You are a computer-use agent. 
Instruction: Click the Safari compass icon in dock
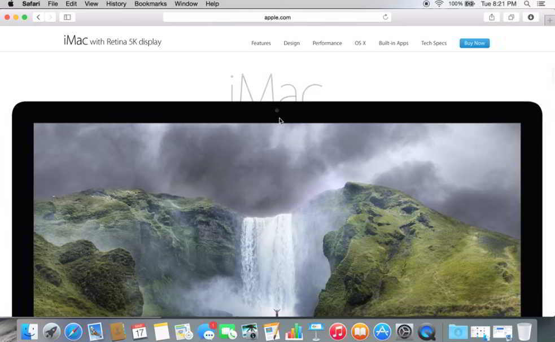(x=73, y=332)
